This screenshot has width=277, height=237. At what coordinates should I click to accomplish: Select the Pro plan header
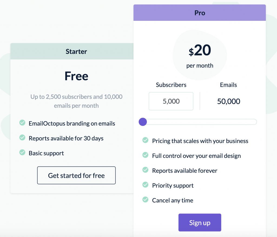point(200,13)
